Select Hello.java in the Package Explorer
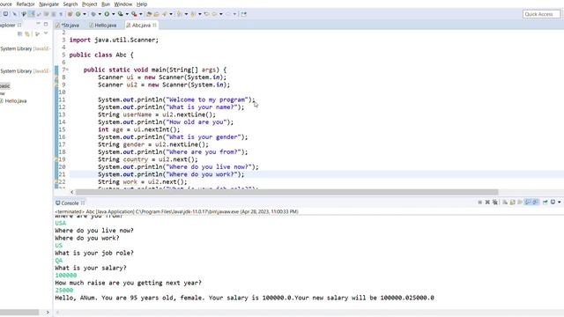 [16, 101]
